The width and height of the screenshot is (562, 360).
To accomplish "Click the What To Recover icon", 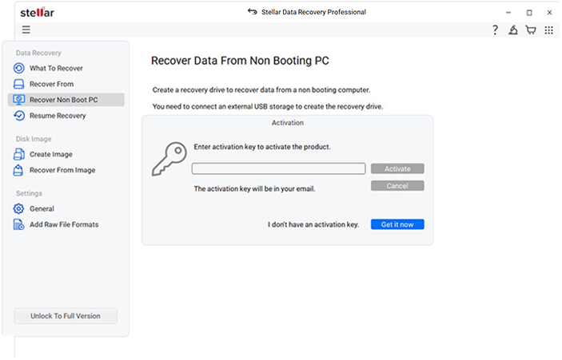I will 19,69.
